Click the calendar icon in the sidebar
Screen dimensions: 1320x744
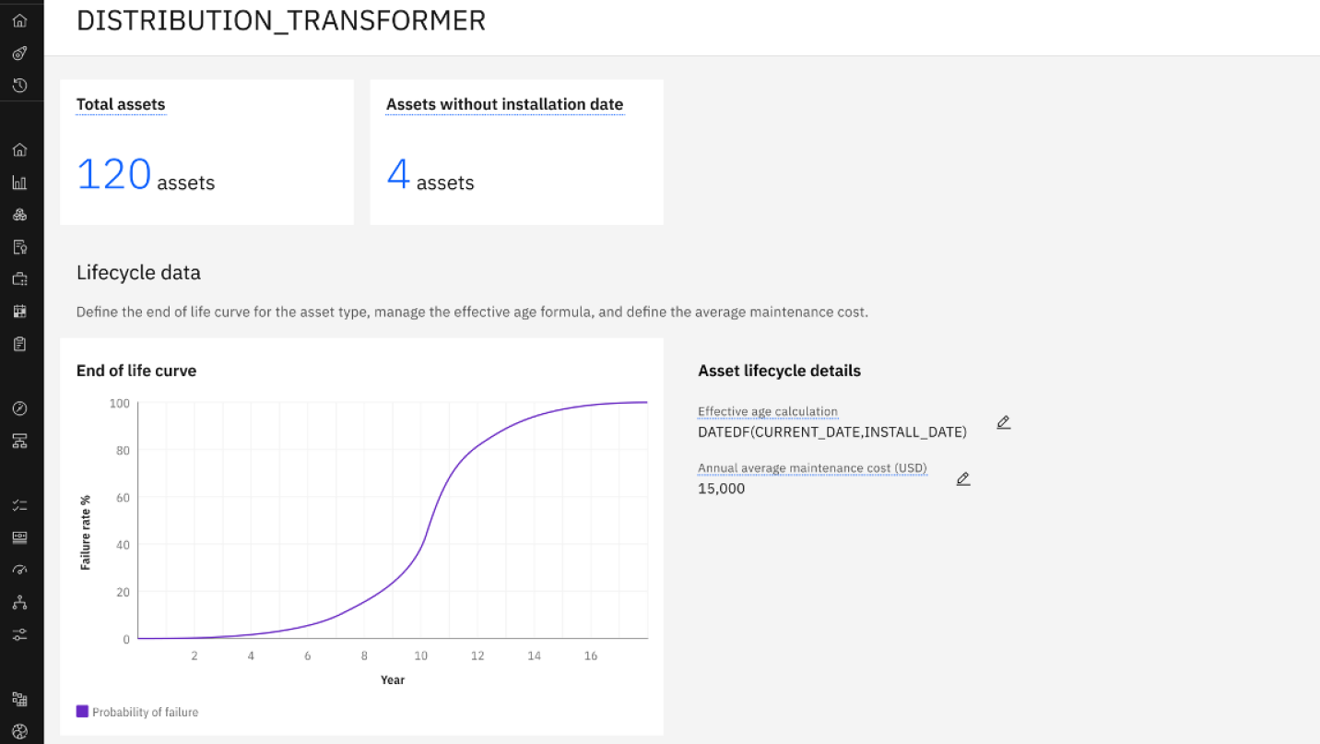click(19, 312)
